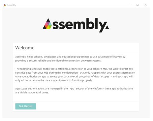Click the pink segment of the logo triangle

point(46,24)
